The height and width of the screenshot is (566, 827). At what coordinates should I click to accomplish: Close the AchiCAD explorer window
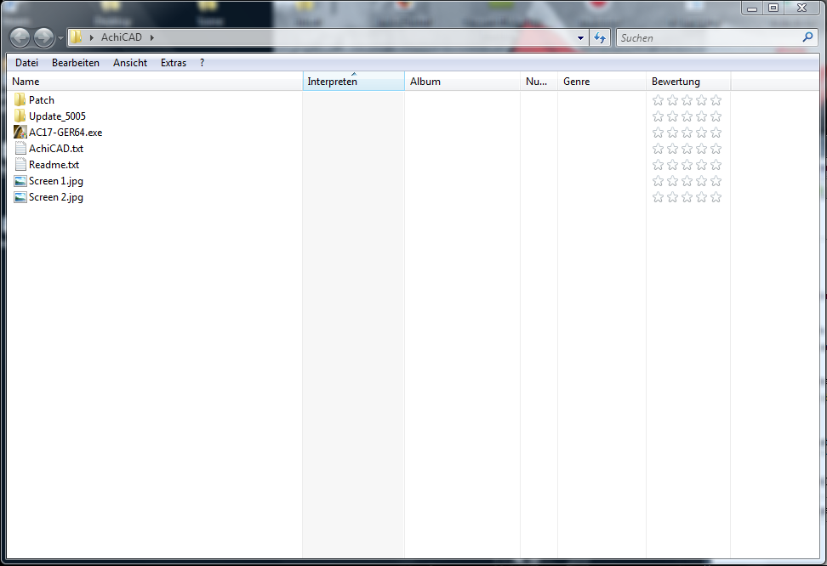point(801,8)
